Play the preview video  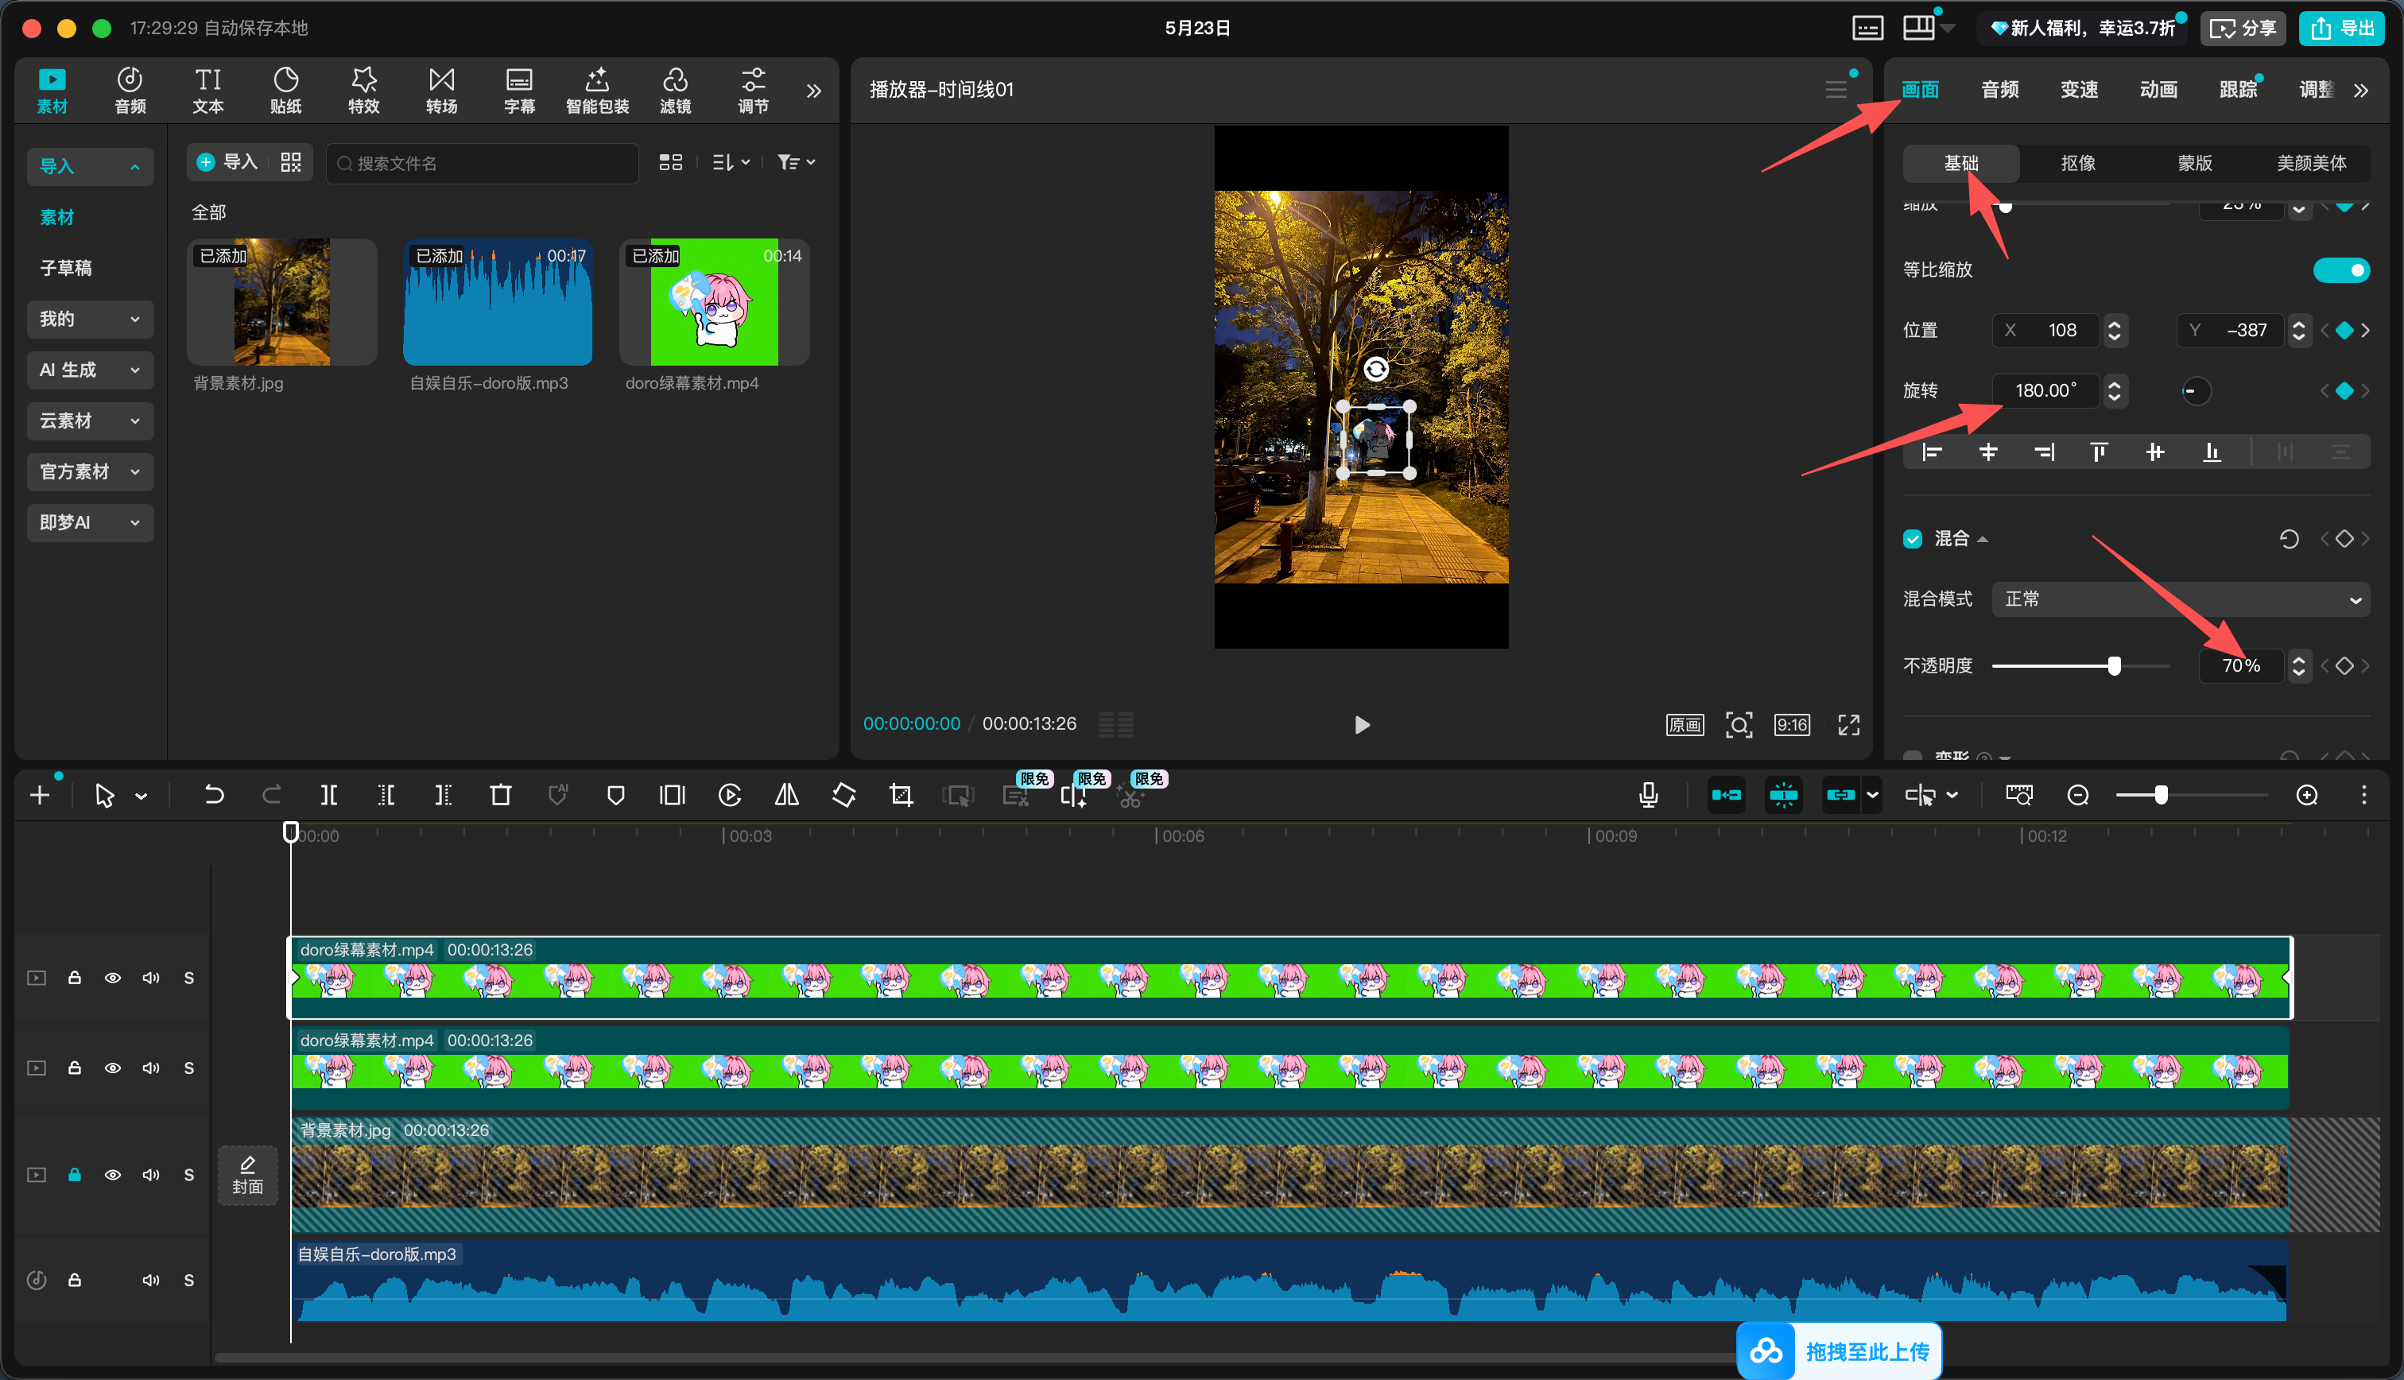(x=1362, y=725)
